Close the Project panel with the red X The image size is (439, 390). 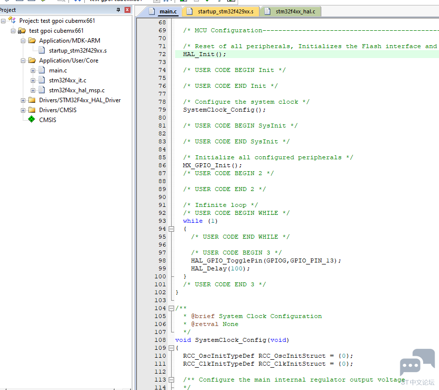(x=127, y=10)
